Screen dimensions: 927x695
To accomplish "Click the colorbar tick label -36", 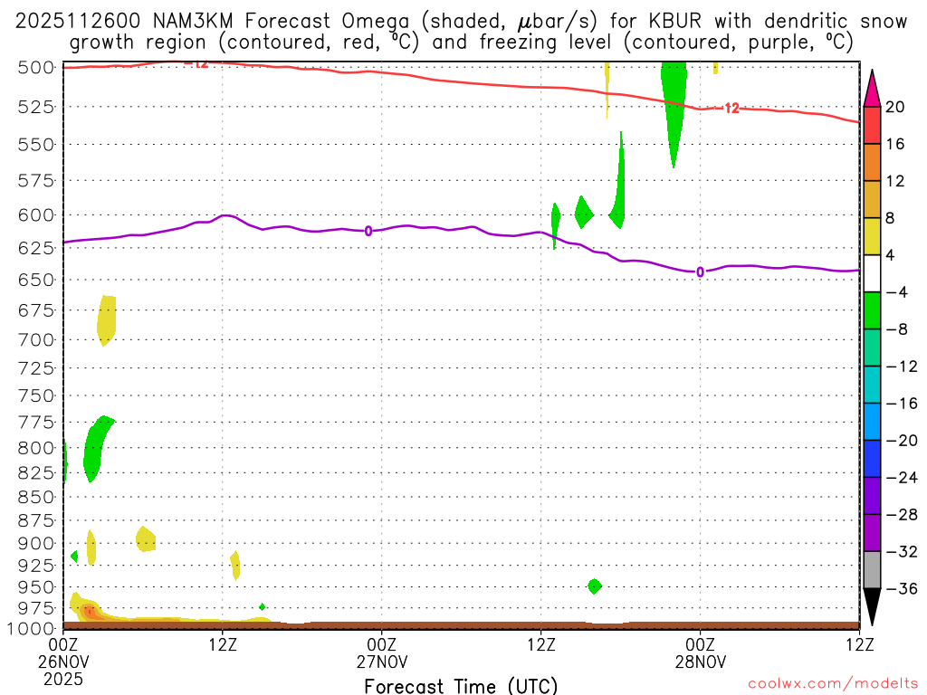I will pyautogui.click(x=902, y=588).
